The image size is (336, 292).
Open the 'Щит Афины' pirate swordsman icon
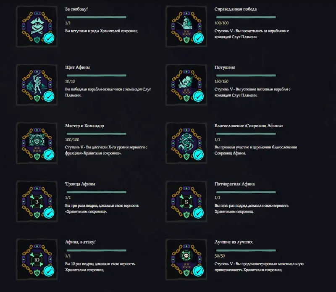pyautogui.click(x=37, y=85)
